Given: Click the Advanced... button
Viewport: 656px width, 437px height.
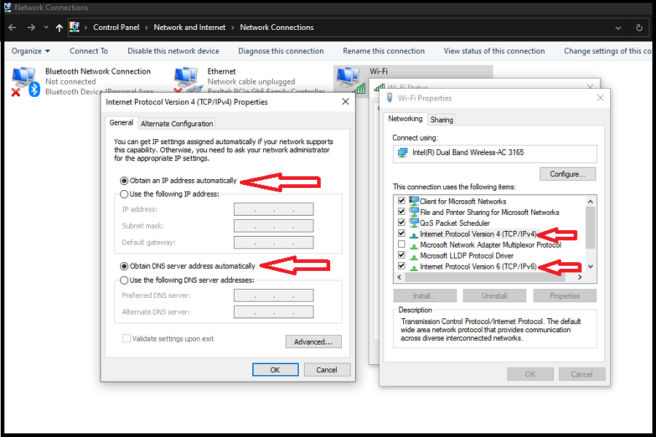Looking at the screenshot, I should (x=313, y=342).
